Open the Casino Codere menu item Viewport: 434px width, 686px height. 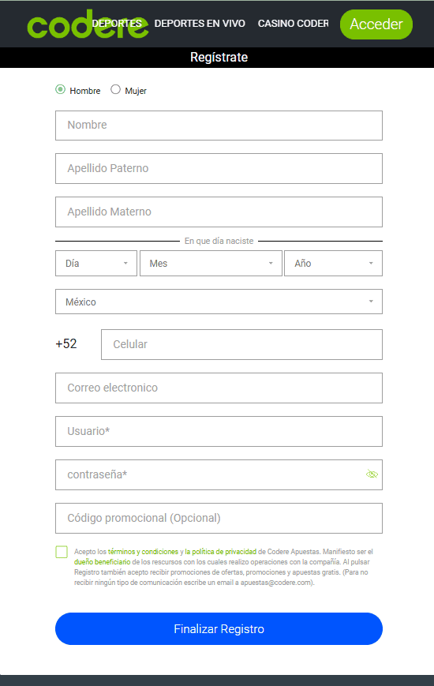[x=293, y=24]
